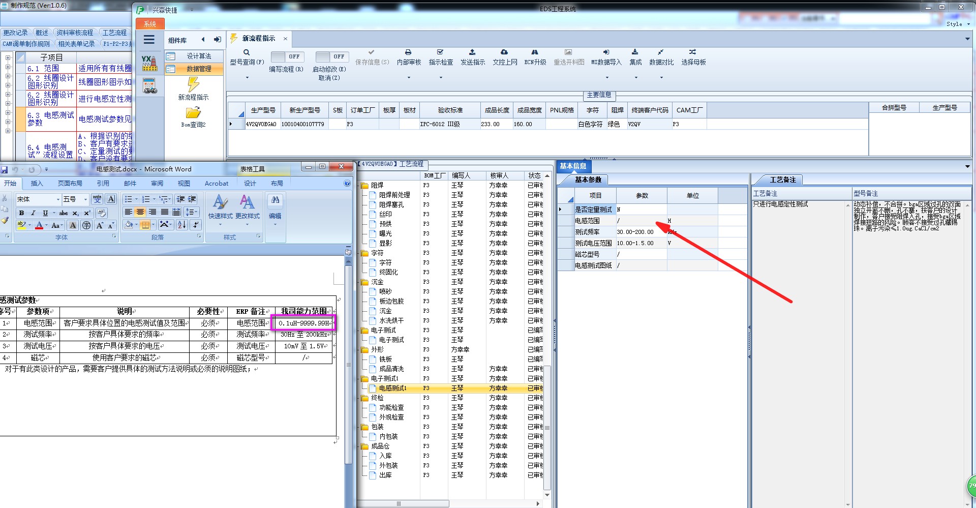Click the Word help question mark icon
This screenshot has height=508, width=976.
pyautogui.click(x=347, y=184)
